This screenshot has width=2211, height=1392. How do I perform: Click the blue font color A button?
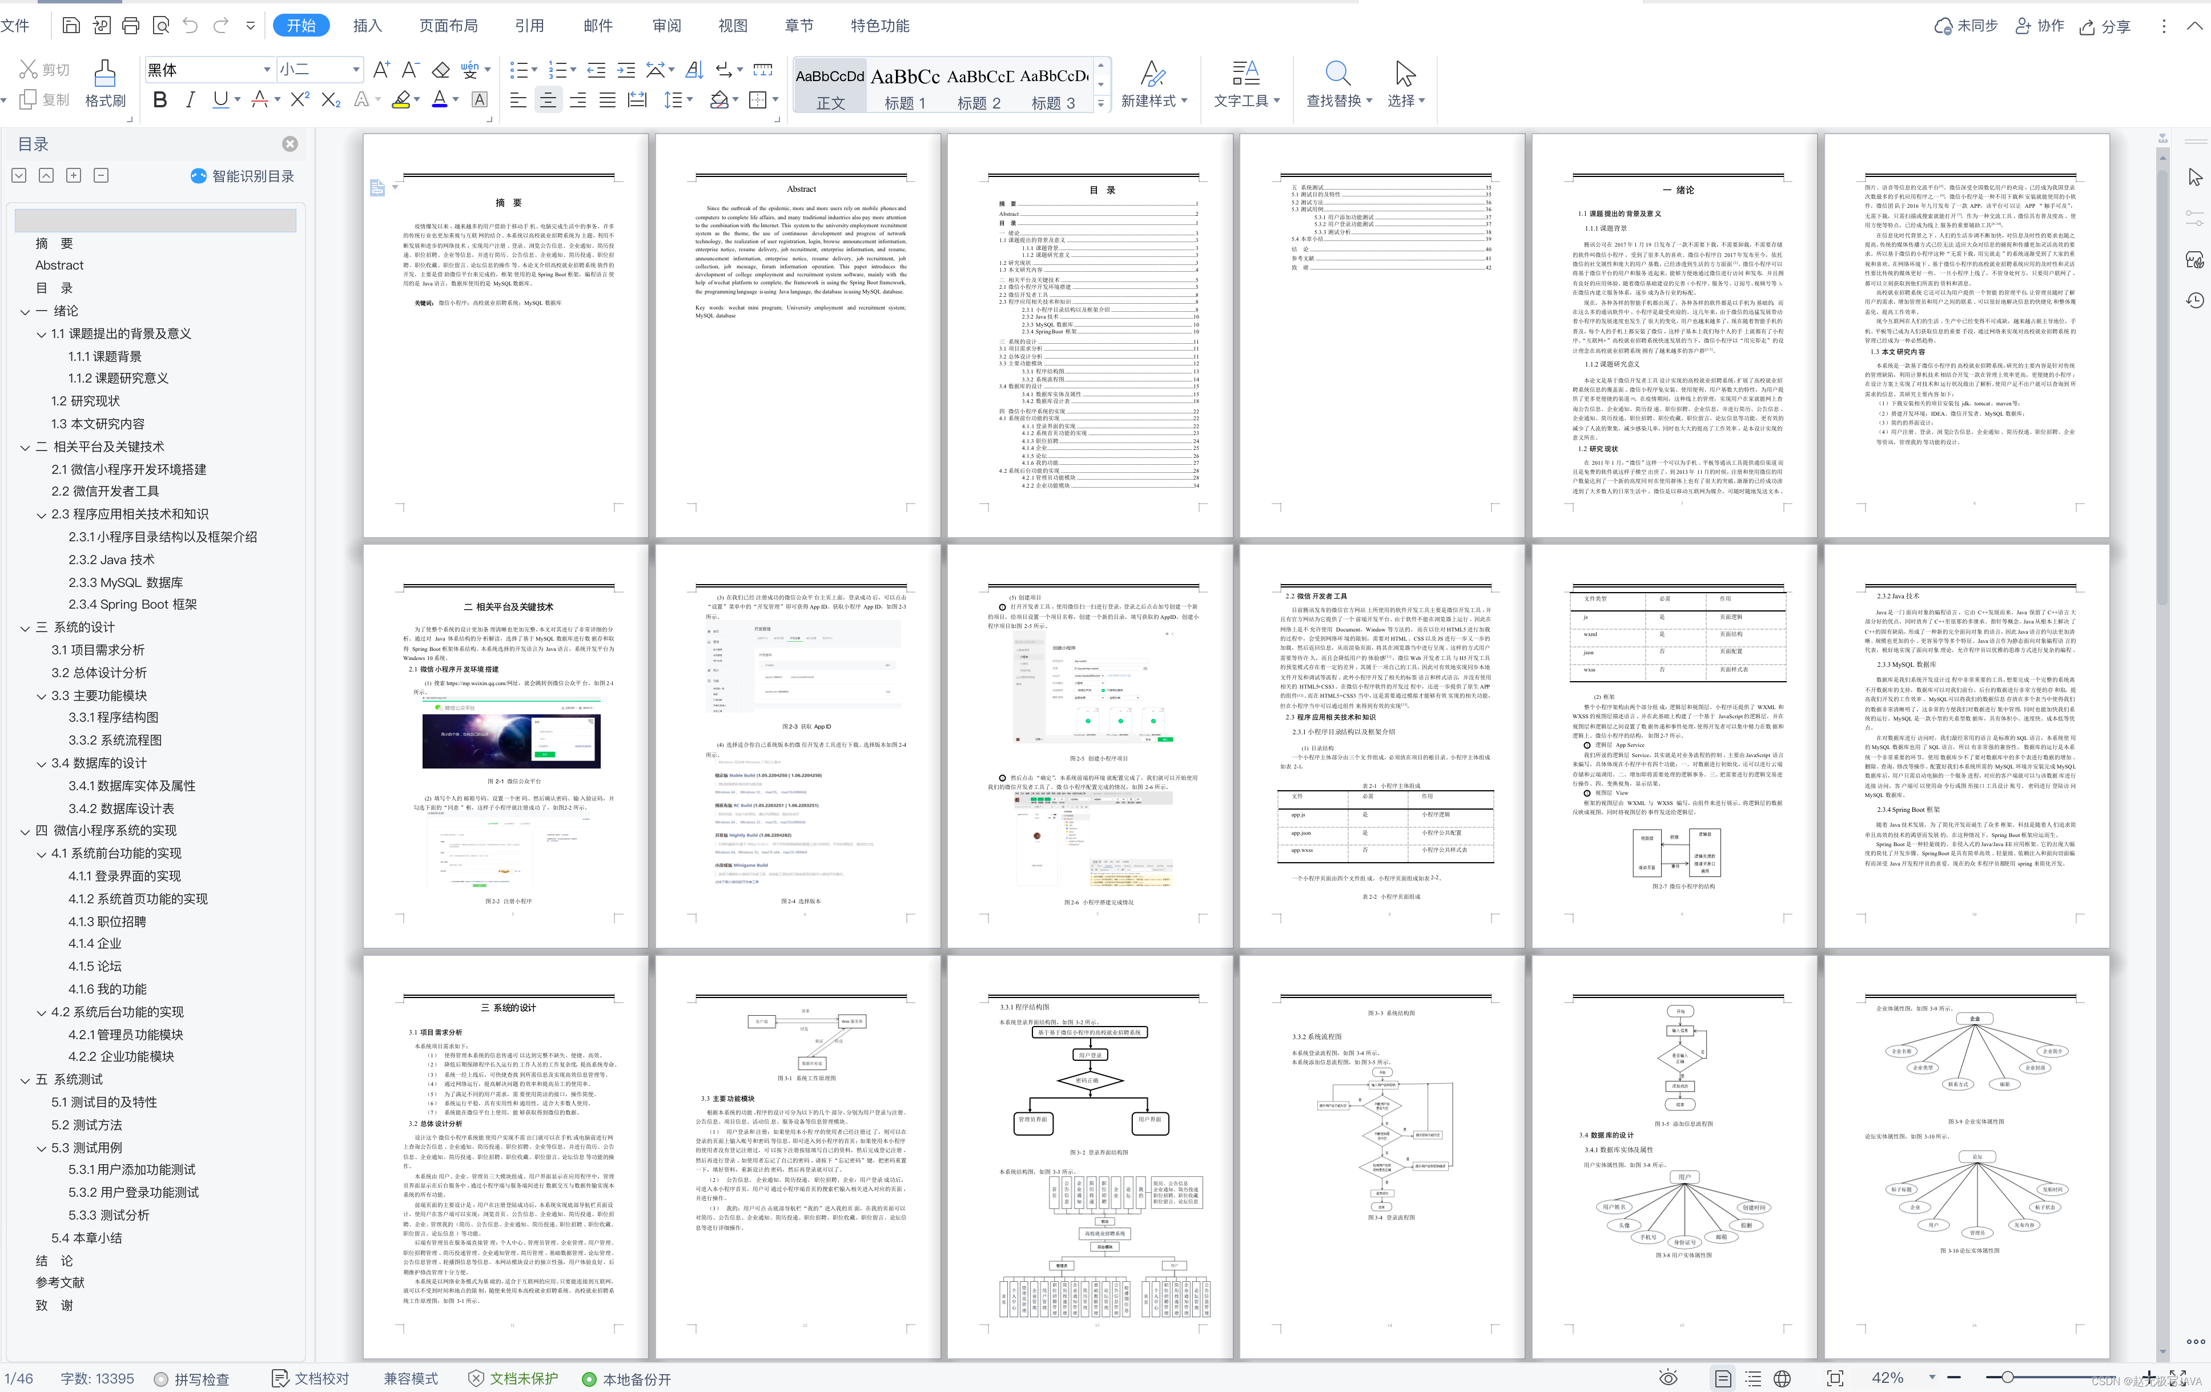tap(440, 99)
